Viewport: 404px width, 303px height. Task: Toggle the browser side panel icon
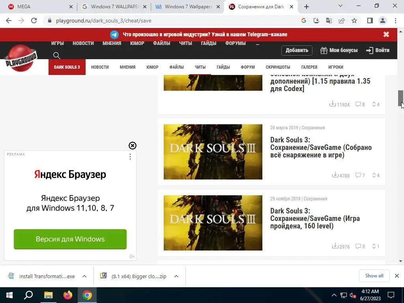coord(370,21)
